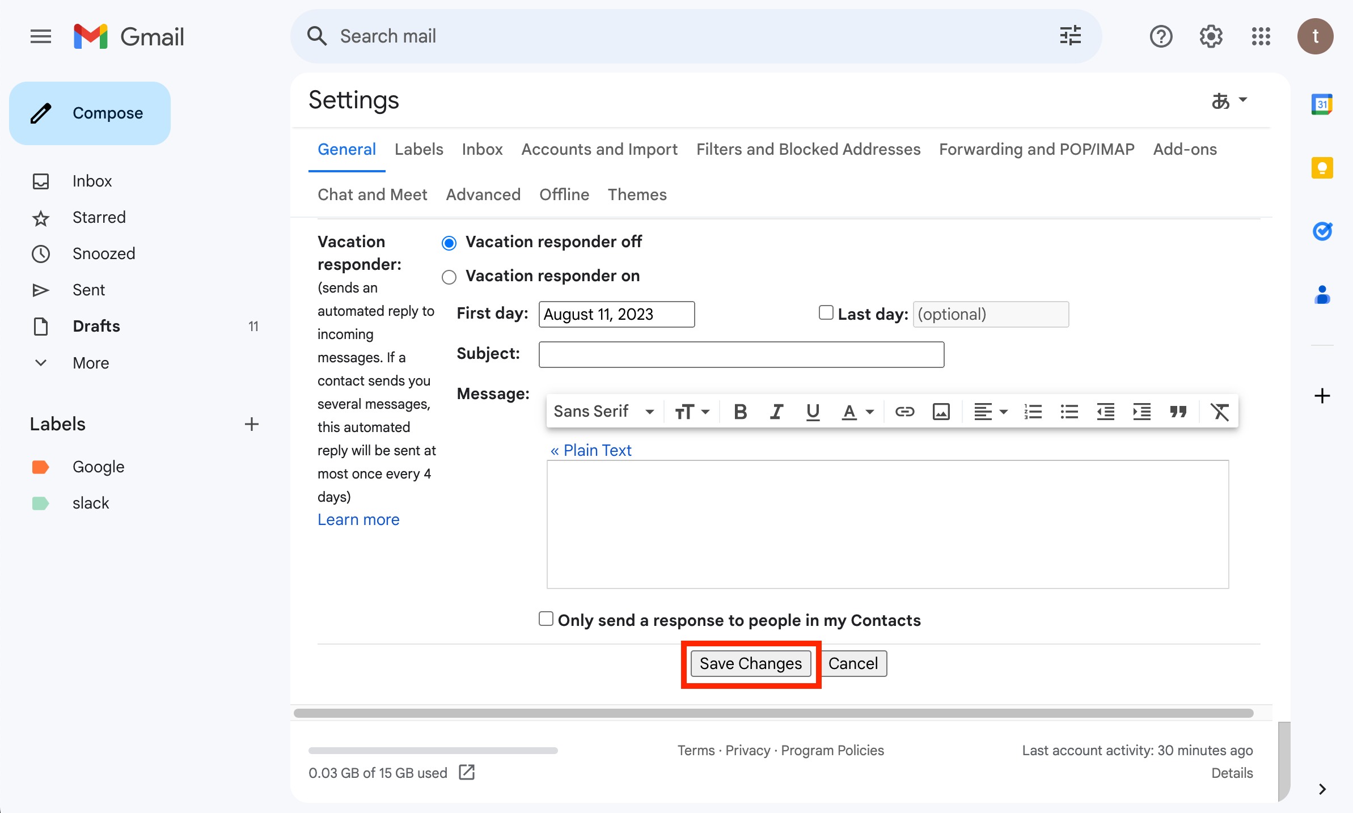Open last account activity Details link
Screen dimensions: 1353x813
coord(1232,773)
